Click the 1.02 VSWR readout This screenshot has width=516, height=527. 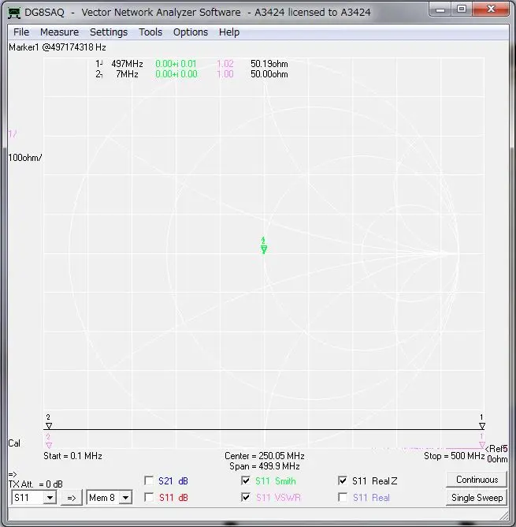225,64
